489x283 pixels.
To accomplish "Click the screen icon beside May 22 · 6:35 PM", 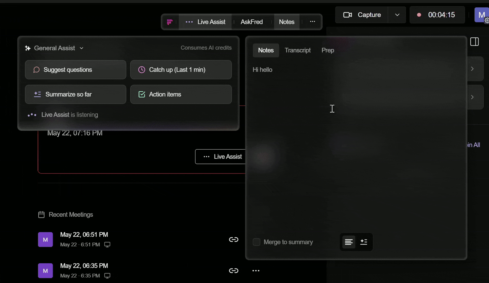I will pyautogui.click(x=107, y=276).
